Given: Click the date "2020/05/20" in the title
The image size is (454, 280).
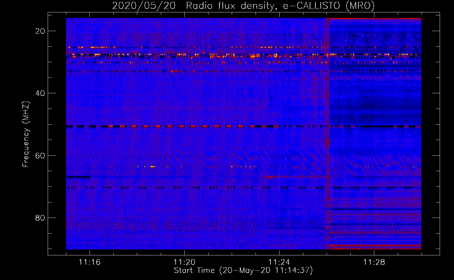Looking at the screenshot, I should pos(144,6).
